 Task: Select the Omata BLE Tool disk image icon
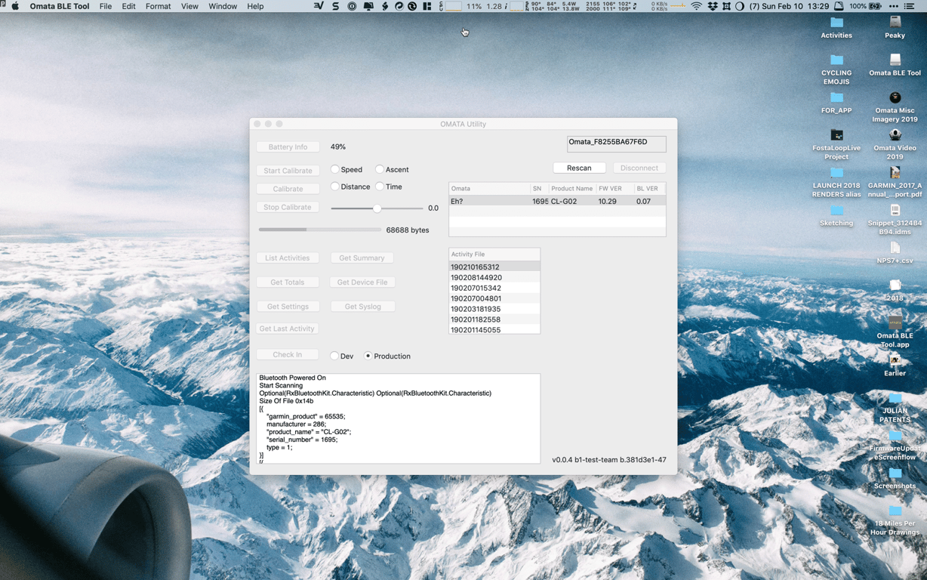[x=895, y=60]
